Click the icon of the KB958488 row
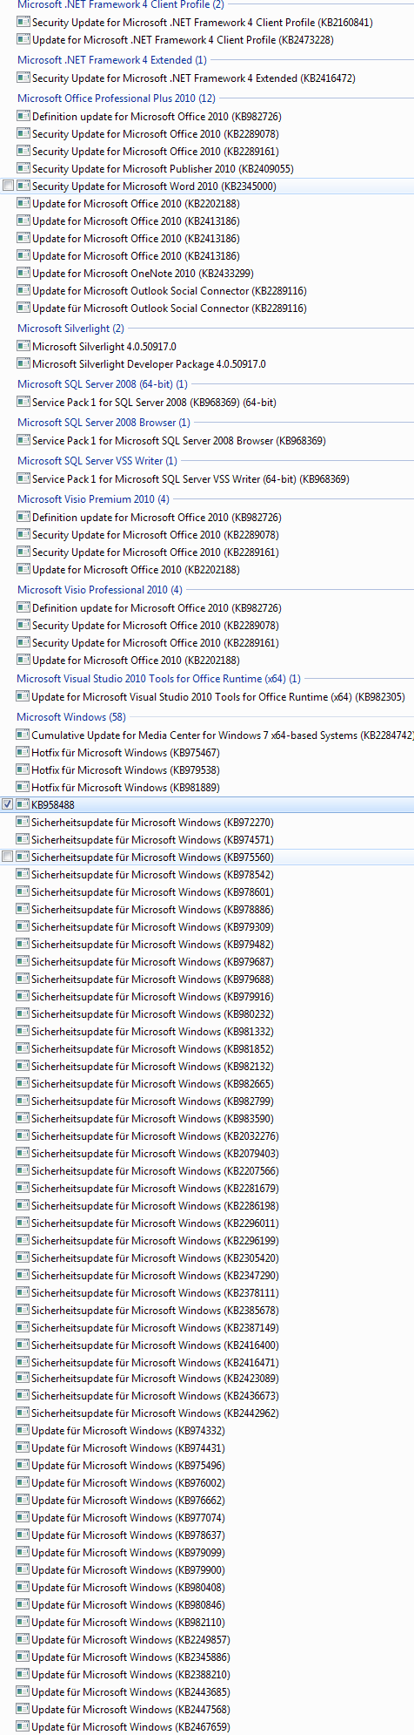 (x=23, y=805)
